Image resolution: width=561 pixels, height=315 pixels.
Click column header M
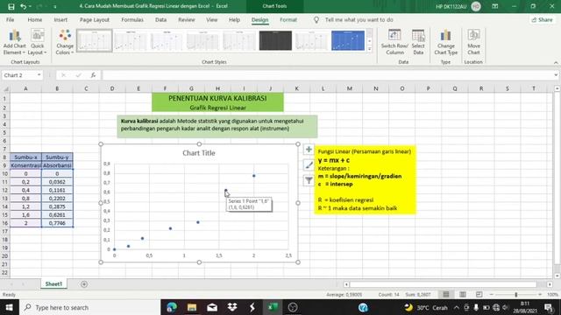349,88
